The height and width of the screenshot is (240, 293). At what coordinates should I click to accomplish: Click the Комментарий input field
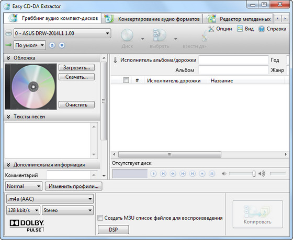tap(69, 175)
